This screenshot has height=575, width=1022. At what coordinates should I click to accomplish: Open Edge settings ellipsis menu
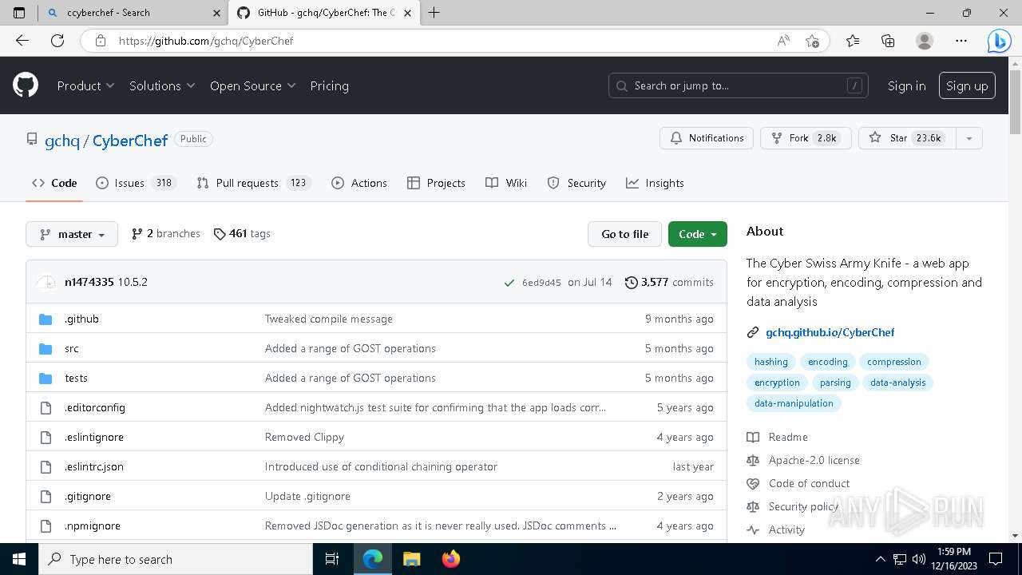[961, 41]
